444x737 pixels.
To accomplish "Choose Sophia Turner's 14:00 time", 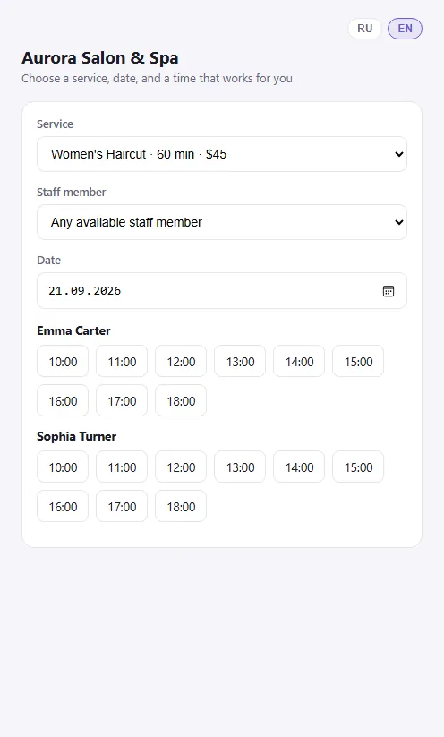I will 299,467.
